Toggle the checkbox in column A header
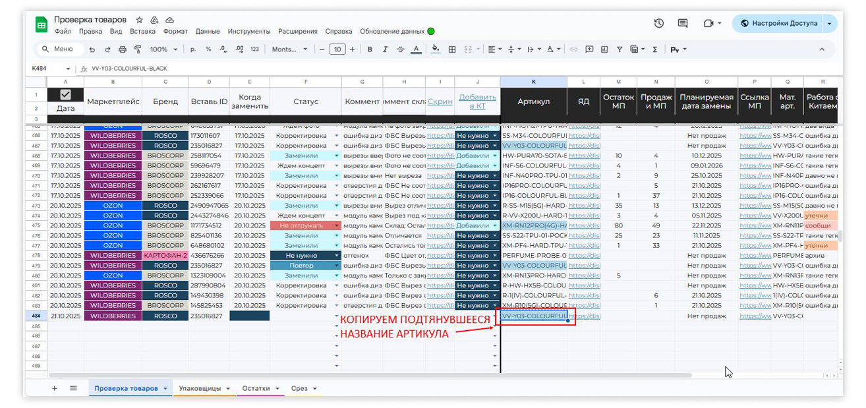 [66, 94]
